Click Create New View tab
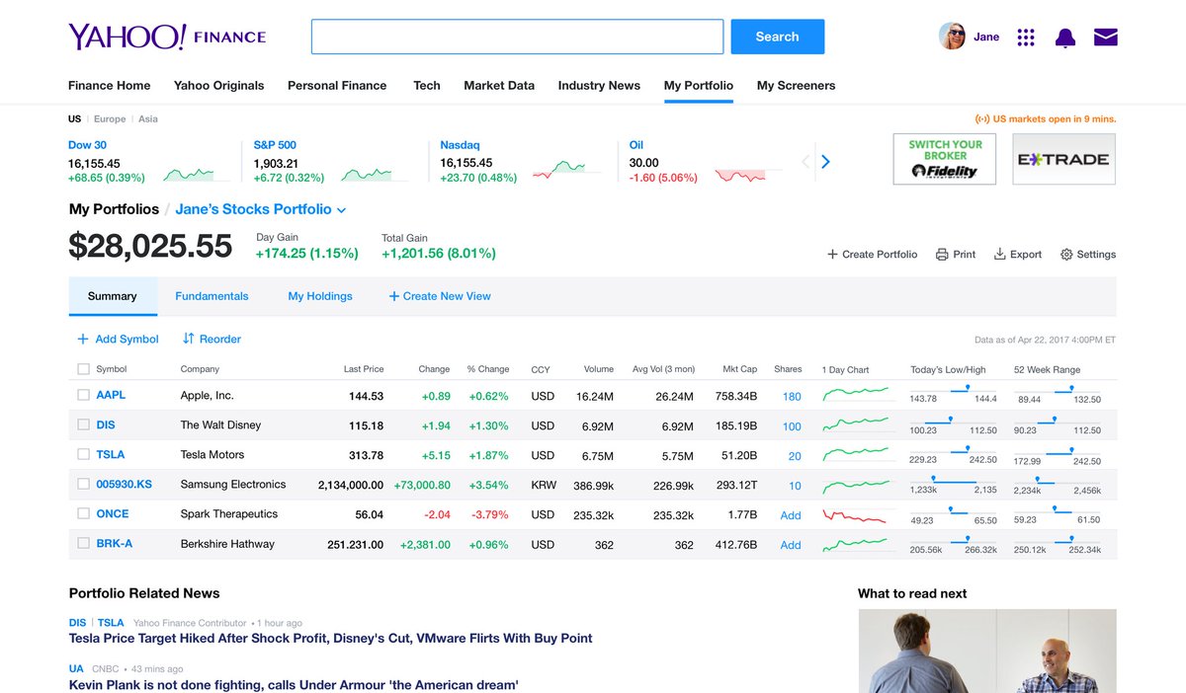 click(x=440, y=296)
